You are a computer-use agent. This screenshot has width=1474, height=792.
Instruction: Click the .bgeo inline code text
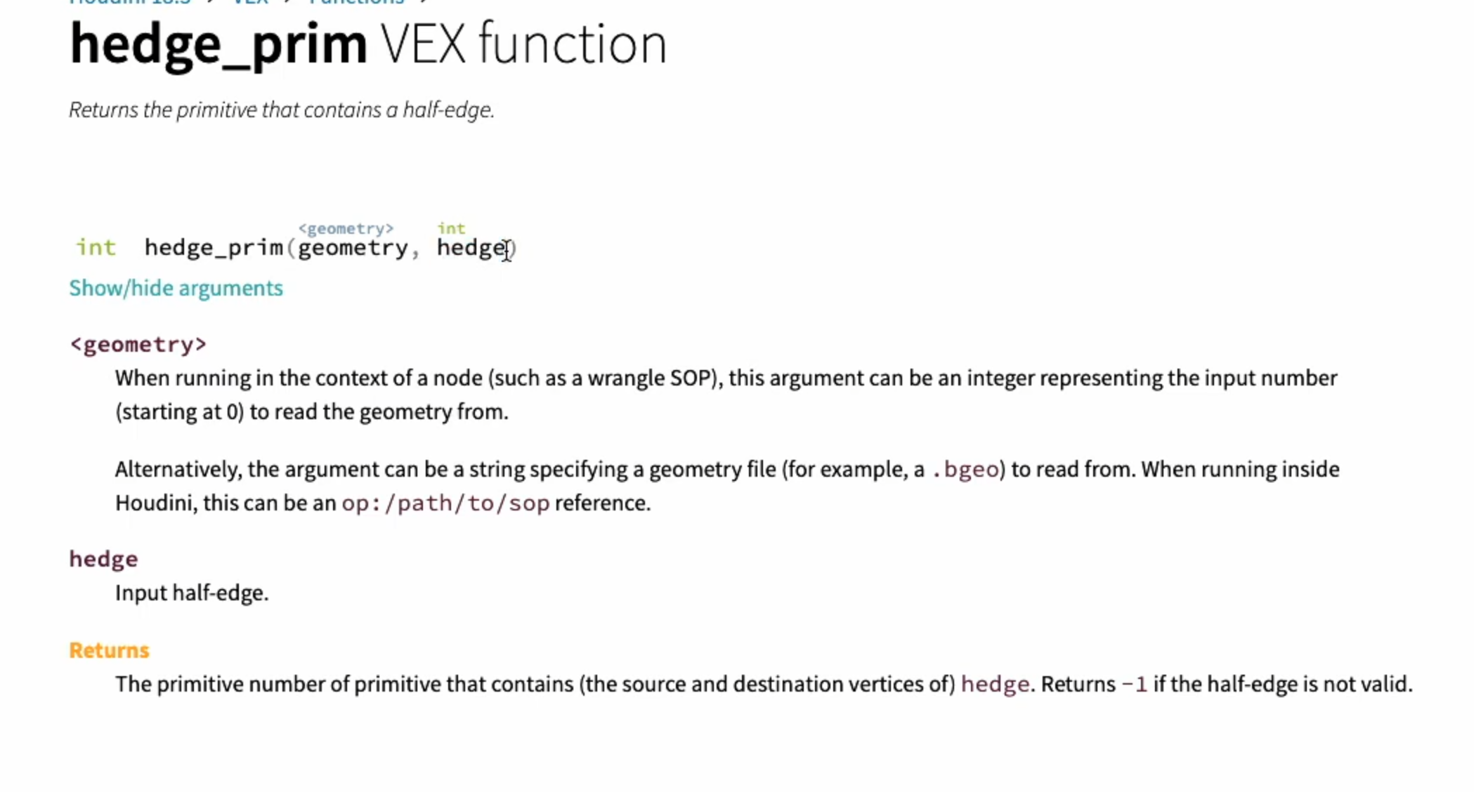click(965, 470)
